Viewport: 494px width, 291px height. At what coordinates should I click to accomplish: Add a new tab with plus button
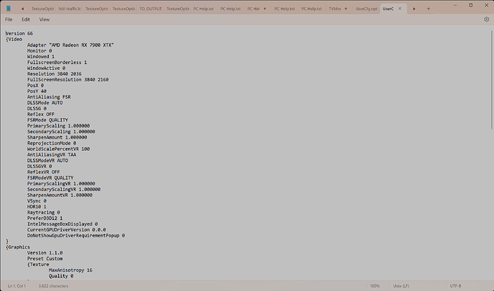428,9
